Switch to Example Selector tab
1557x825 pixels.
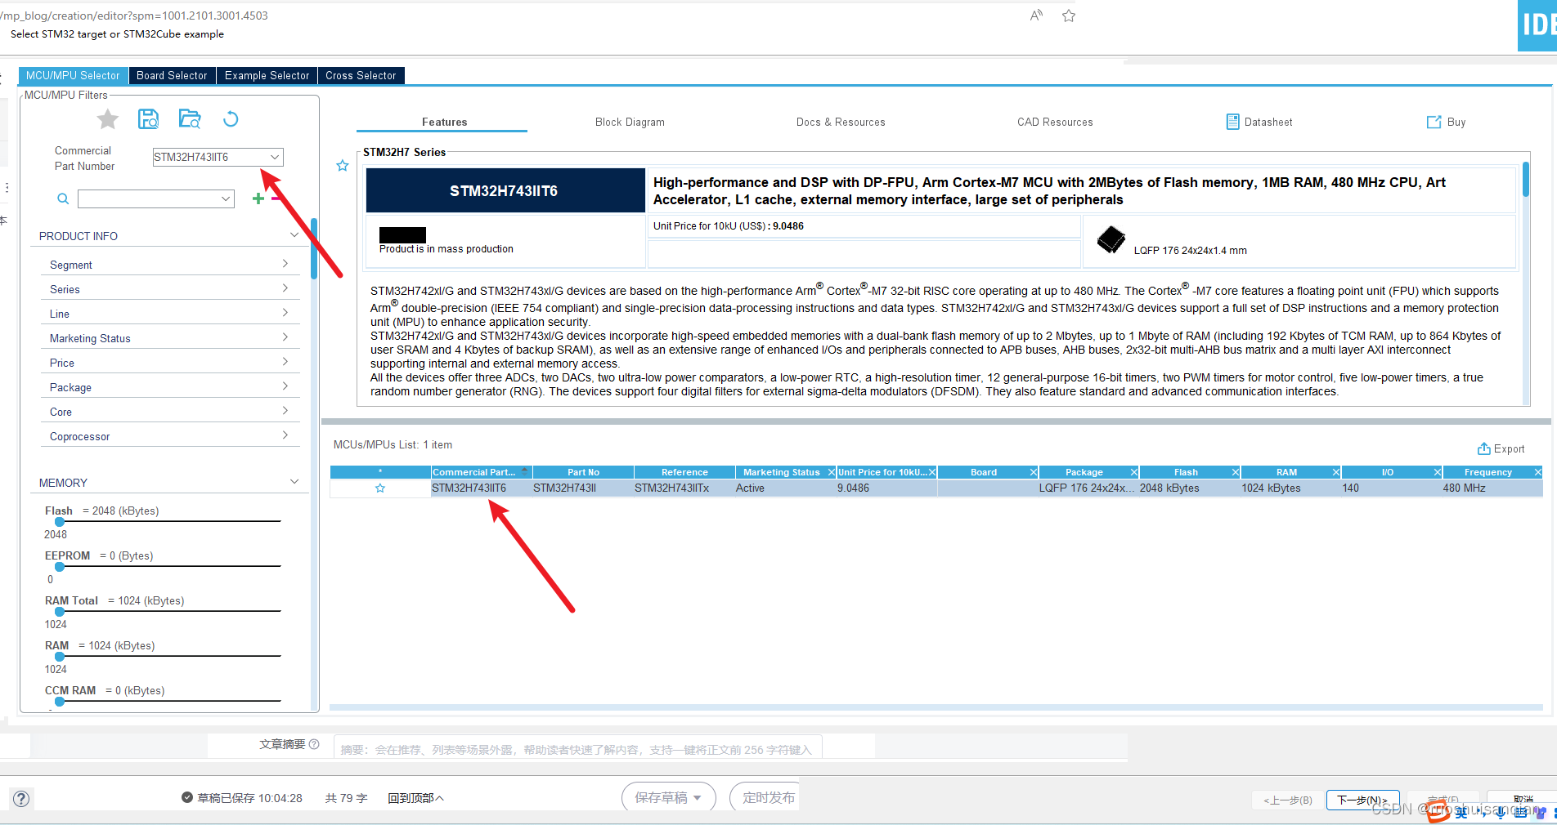pos(267,75)
